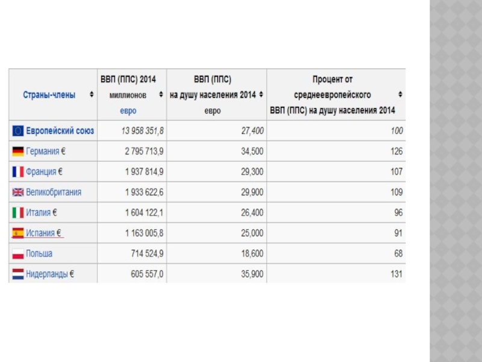Click the Polish flag icon
The width and height of the screenshot is (482, 362).
17,253
